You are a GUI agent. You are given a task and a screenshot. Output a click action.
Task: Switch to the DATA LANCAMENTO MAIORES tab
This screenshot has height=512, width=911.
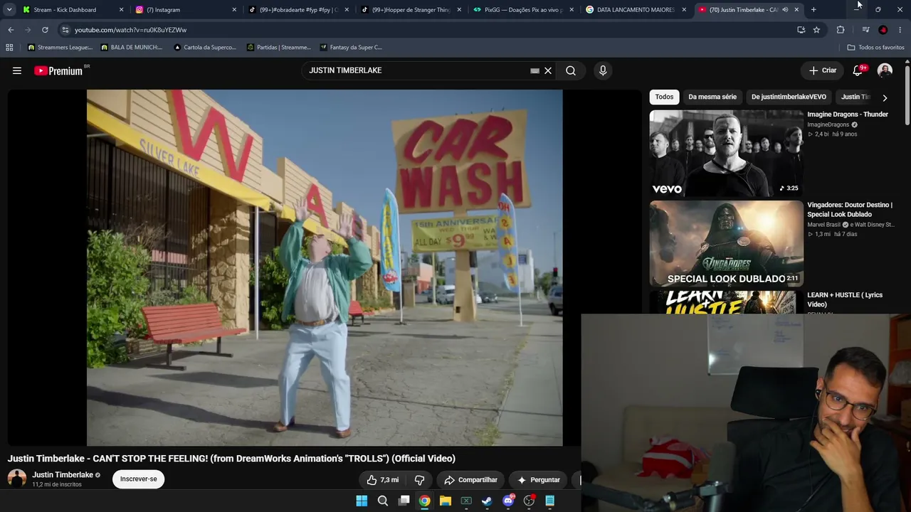pos(636,10)
